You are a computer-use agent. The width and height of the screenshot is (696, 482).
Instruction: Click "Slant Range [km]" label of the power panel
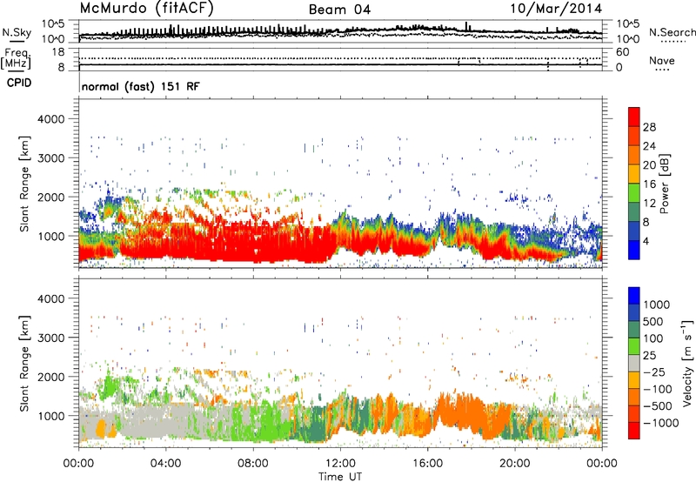[24, 184]
